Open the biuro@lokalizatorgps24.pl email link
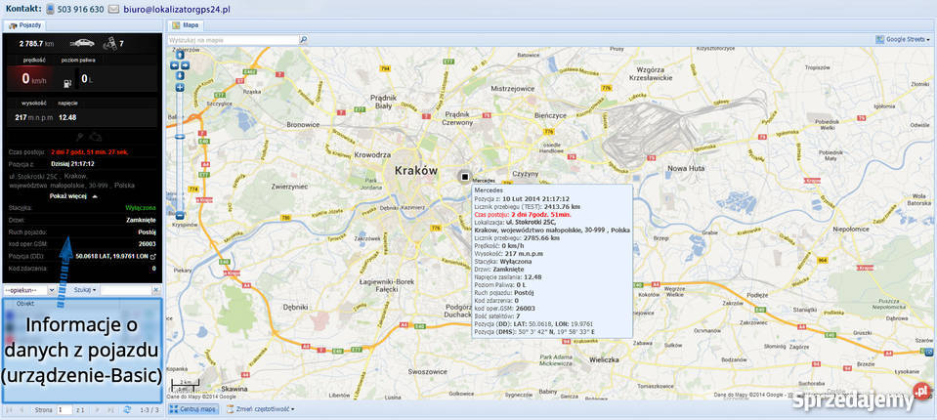Image resolution: width=937 pixels, height=420 pixels. coord(176,9)
